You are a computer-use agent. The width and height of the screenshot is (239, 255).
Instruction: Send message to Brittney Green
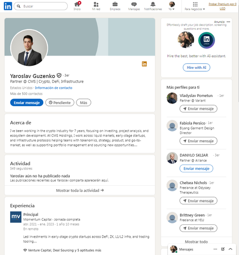pos(198,228)
